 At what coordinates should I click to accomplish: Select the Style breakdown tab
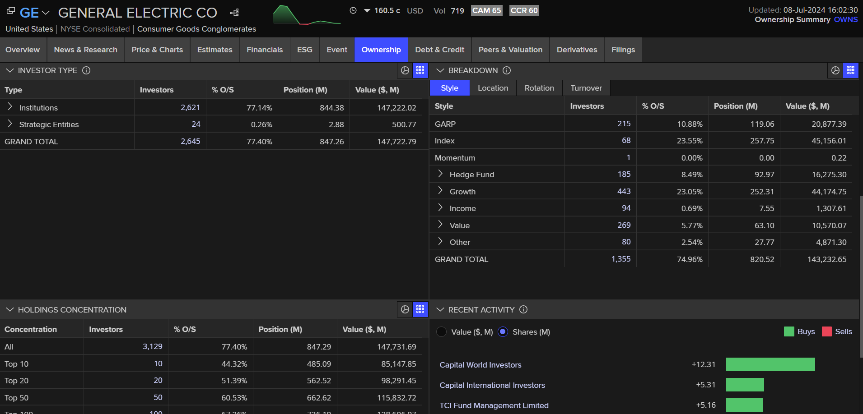(450, 88)
